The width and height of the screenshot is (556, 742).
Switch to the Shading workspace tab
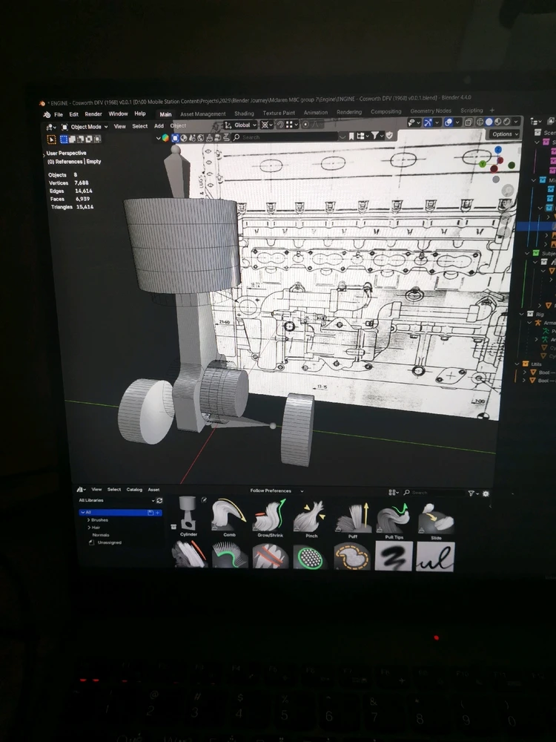click(244, 114)
